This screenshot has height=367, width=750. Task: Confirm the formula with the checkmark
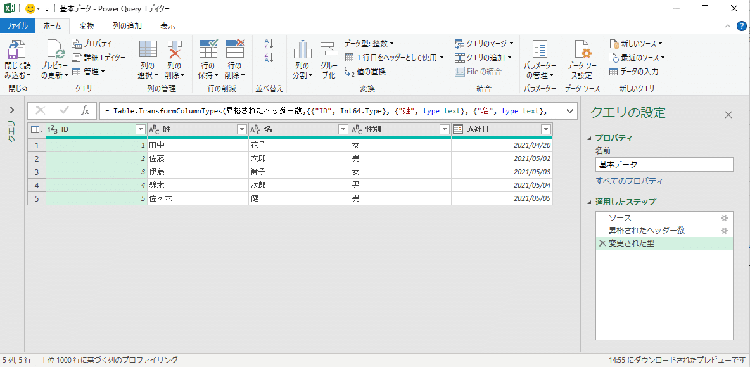click(x=64, y=110)
